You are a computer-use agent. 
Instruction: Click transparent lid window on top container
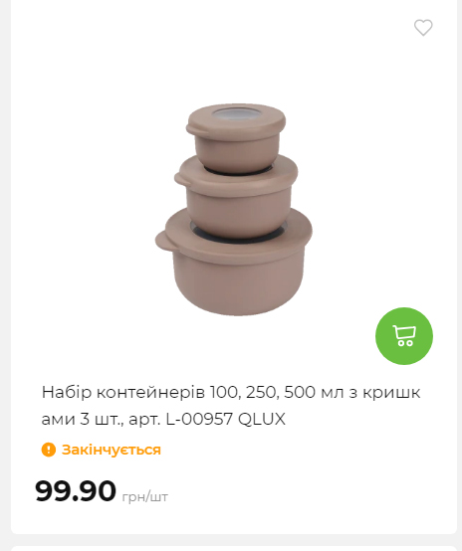(238, 113)
